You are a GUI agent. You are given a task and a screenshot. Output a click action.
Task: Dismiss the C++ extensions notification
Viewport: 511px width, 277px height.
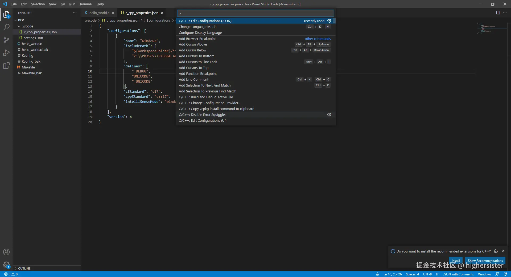[x=503, y=251]
